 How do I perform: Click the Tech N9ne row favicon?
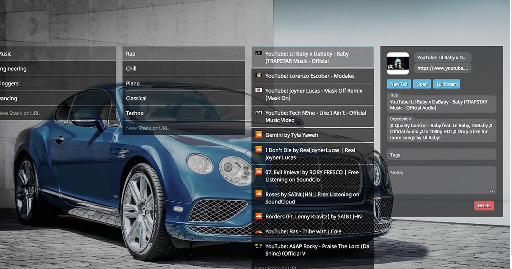258,113
